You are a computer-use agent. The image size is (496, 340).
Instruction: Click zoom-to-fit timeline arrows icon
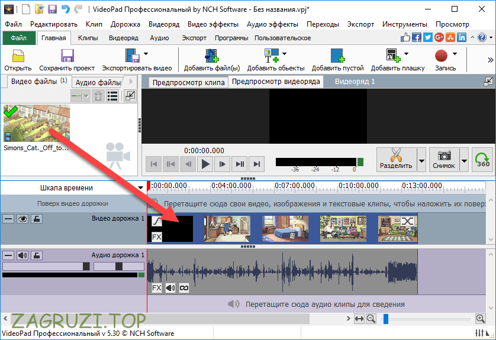pos(359,319)
